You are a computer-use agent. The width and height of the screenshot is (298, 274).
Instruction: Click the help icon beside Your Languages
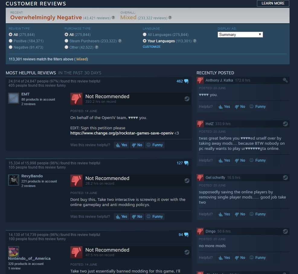click(195, 41)
